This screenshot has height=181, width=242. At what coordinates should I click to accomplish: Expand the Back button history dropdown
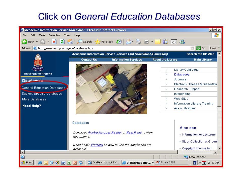(37, 42)
